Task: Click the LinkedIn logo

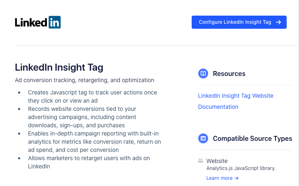Action: point(37,22)
